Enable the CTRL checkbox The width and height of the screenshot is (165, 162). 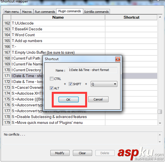coord(51,78)
